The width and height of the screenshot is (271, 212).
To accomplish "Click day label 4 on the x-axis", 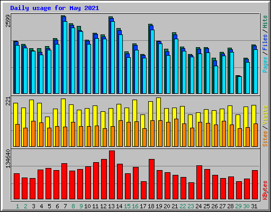I will (41, 206).
